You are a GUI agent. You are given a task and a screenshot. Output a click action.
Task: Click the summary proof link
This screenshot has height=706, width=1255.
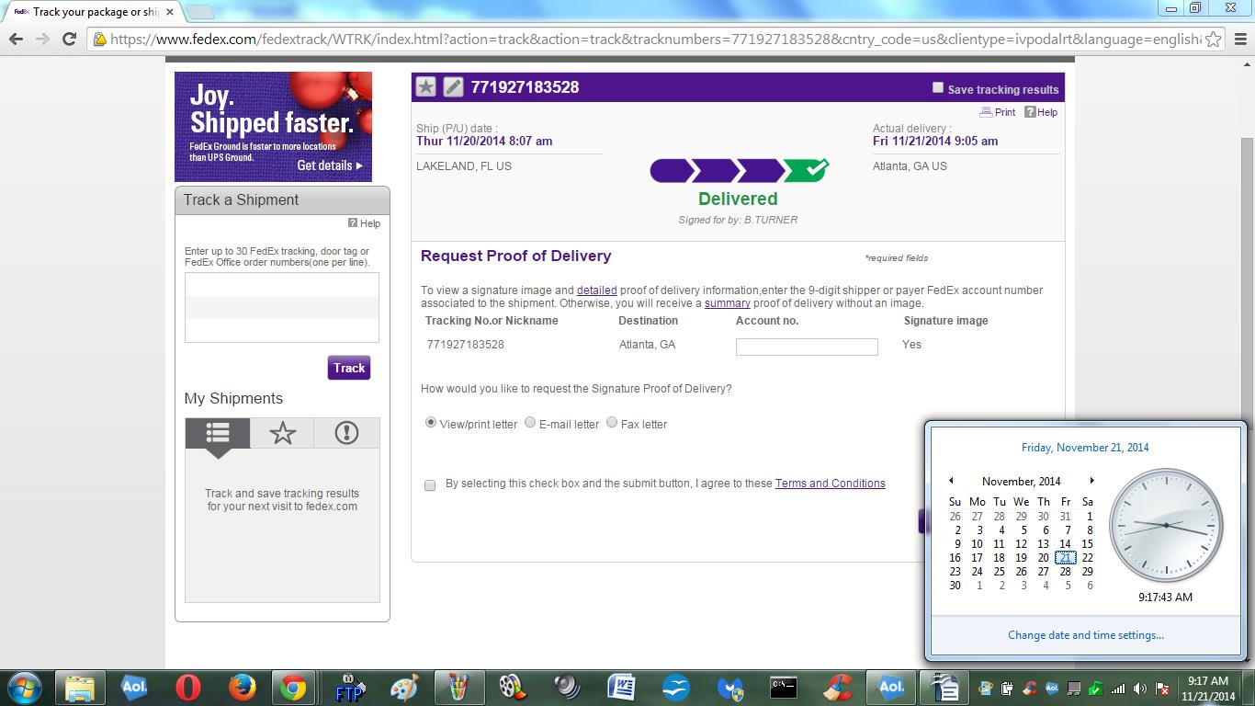(728, 303)
